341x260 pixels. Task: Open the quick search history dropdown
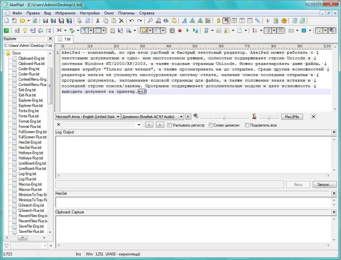click(139, 125)
